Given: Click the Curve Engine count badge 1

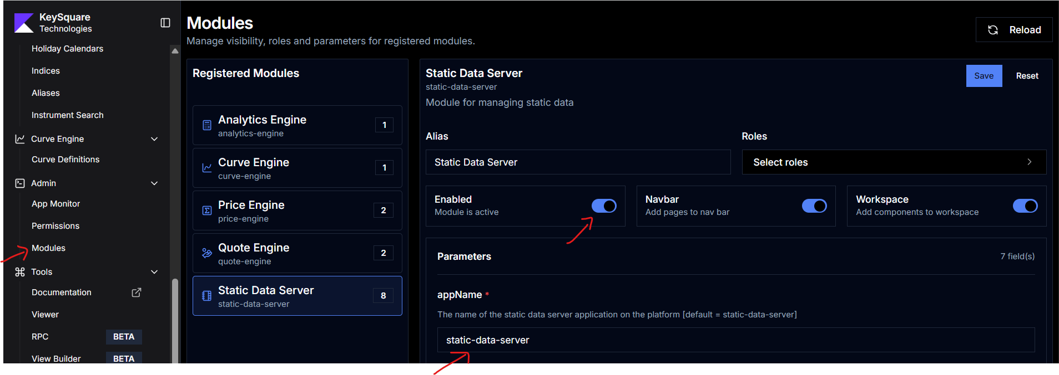Looking at the screenshot, I should [x=384, y=168].
